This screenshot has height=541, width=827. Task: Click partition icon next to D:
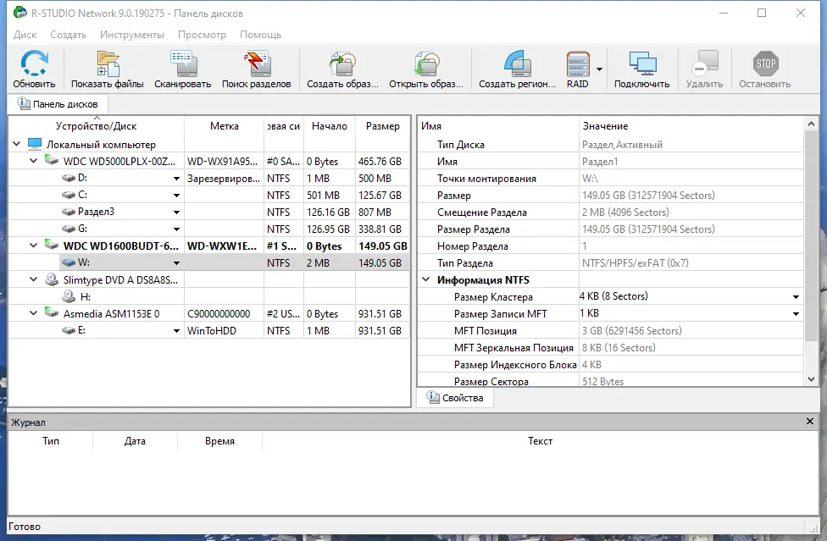tap(69, 178)
